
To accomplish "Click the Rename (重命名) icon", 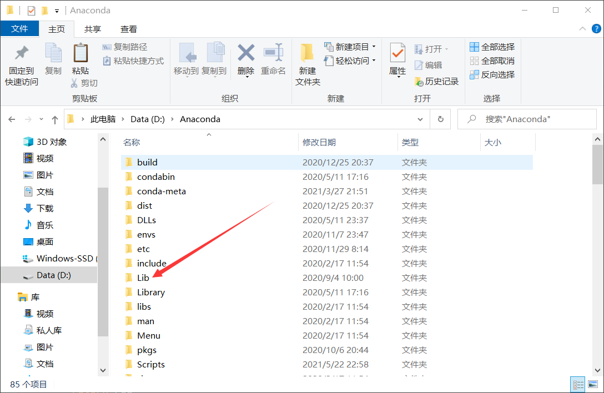I will (273, 53).
